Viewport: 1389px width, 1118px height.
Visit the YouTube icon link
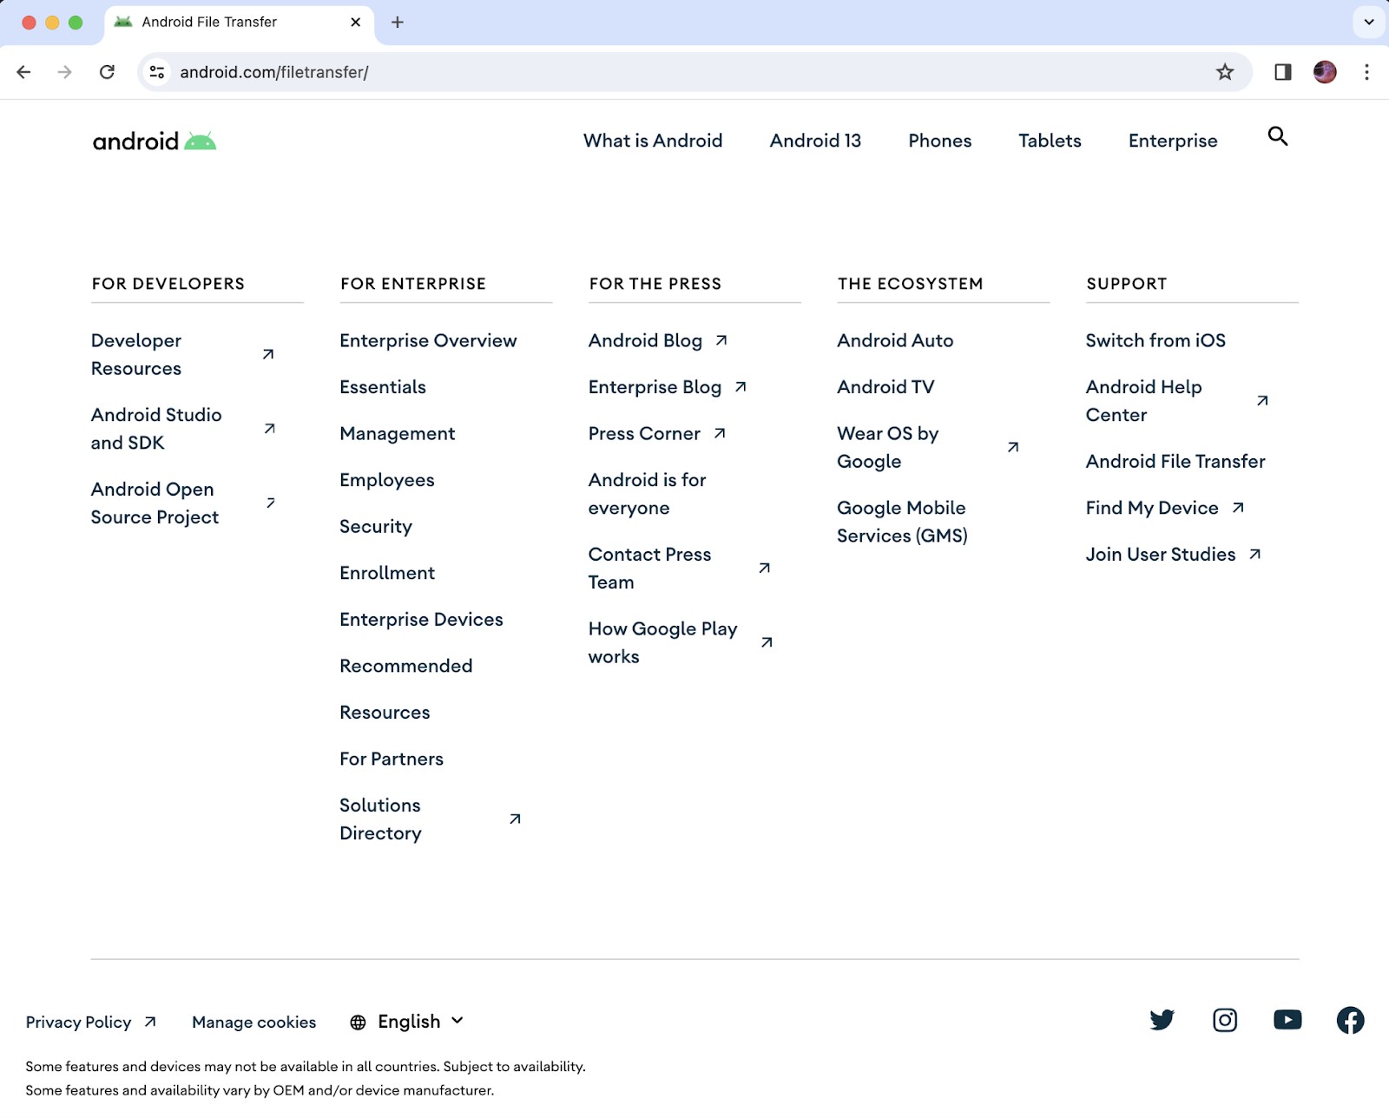1287,1020
